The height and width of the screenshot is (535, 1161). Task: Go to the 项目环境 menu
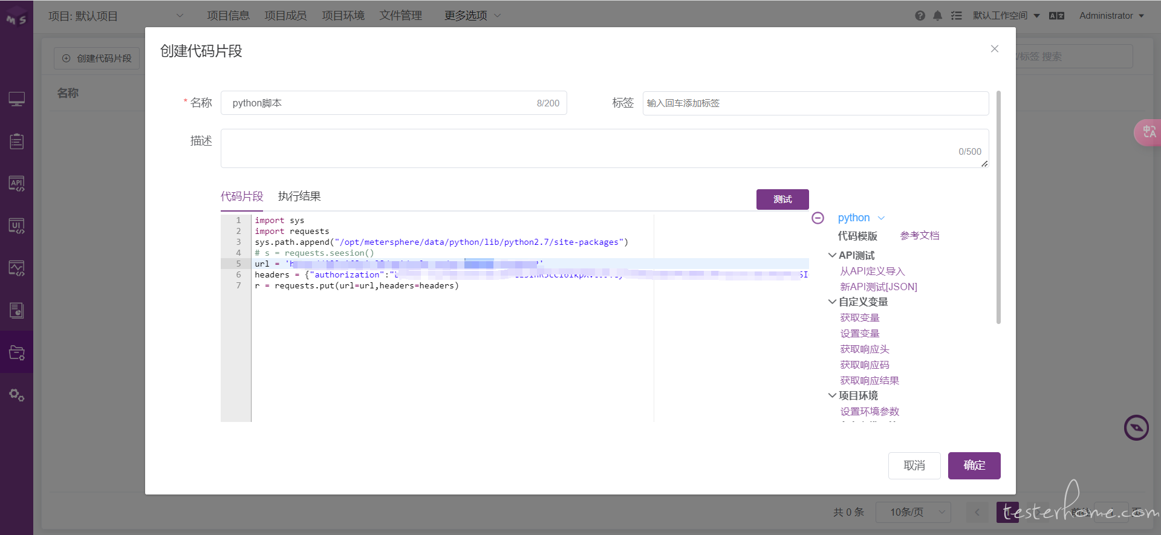click(343, 16)
